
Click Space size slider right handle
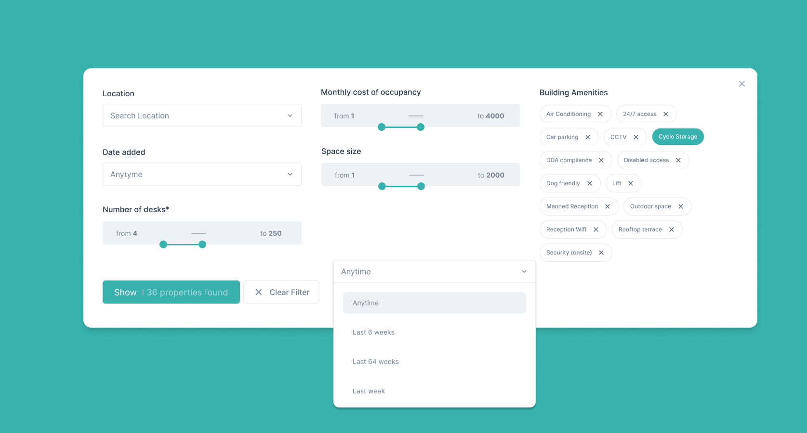tap(421, 186)
